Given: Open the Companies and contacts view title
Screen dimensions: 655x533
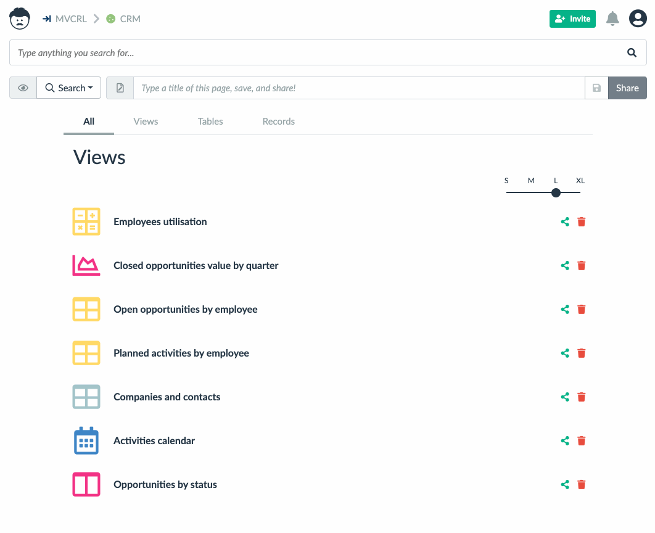Looking at the screenshot, I should coord(167,397).
